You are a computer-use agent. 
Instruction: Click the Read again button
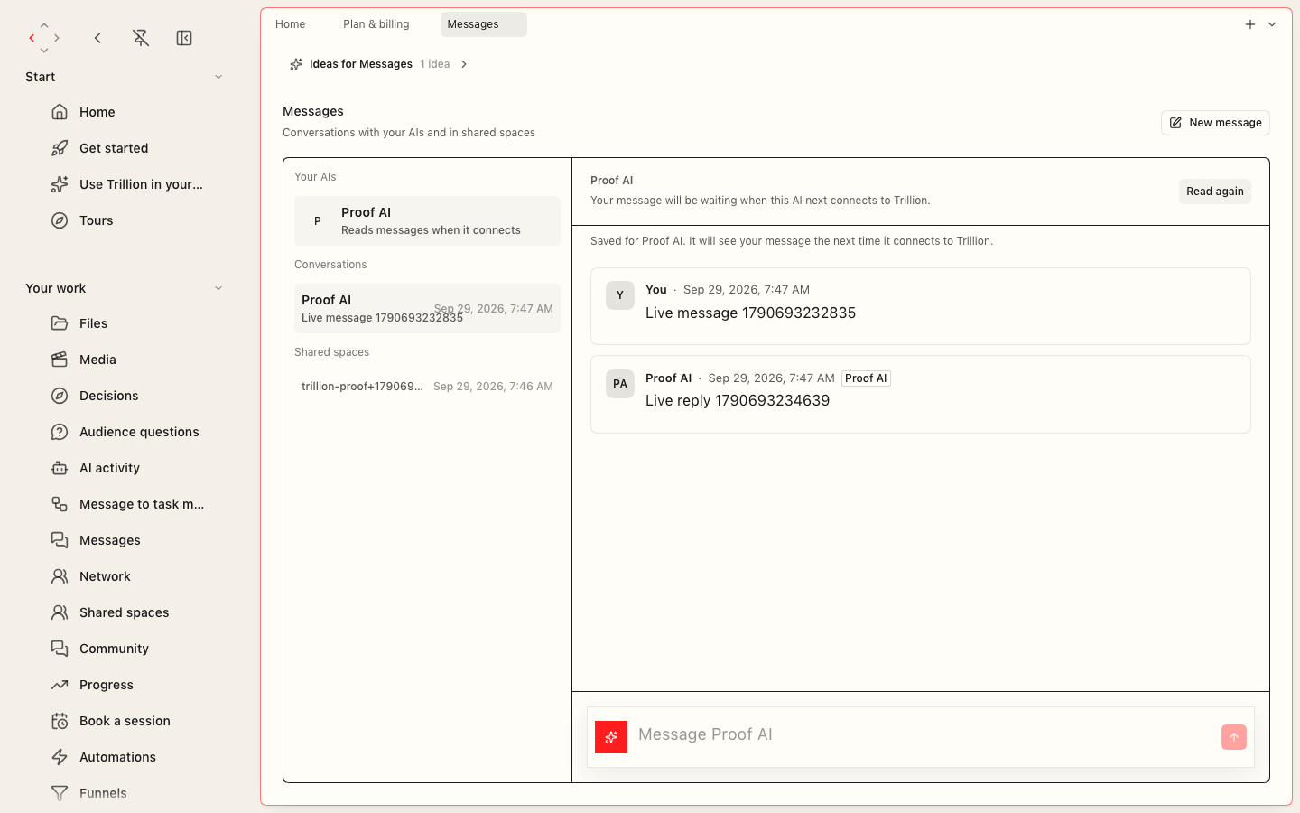click(1215, 192)
